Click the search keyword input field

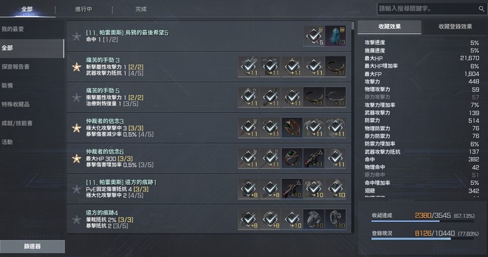pos(428,9)
